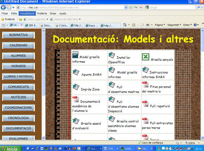
Task: Open the Visualització menu
Action: coord(27,14)
